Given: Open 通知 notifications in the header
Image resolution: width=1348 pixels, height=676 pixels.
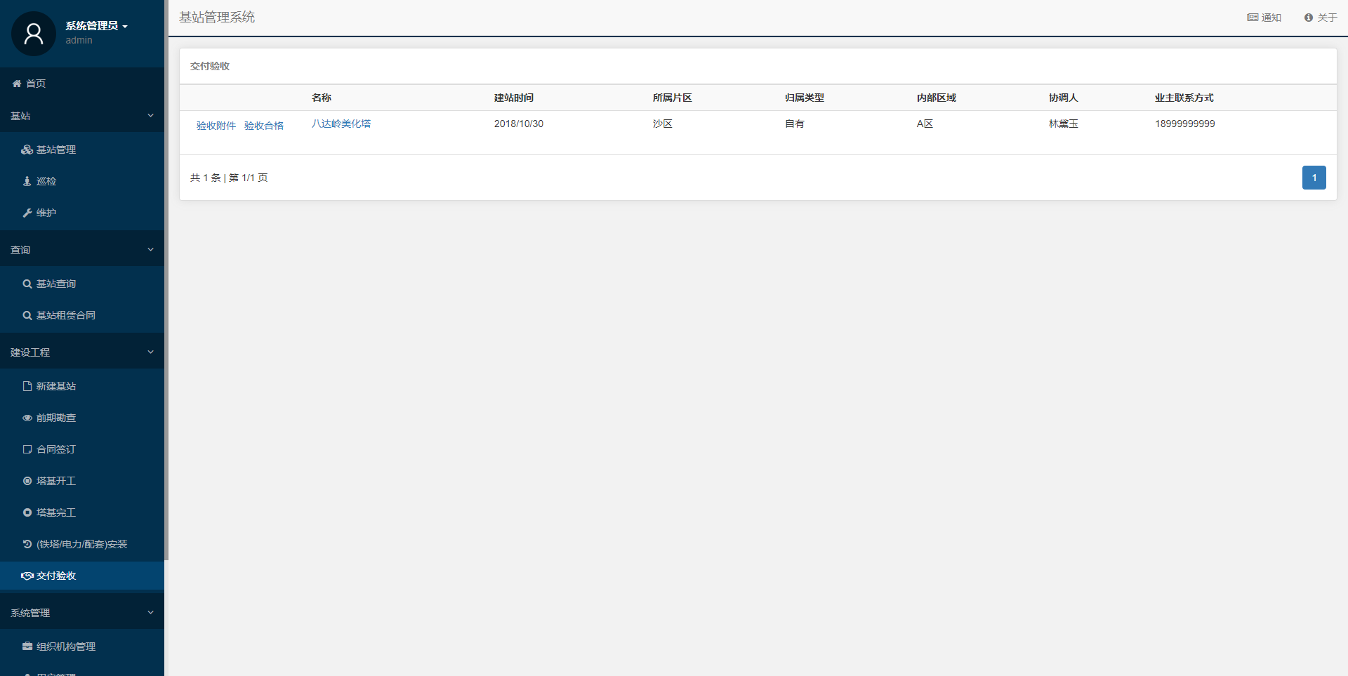Looking at the screenshot, I should [1264, 18].
